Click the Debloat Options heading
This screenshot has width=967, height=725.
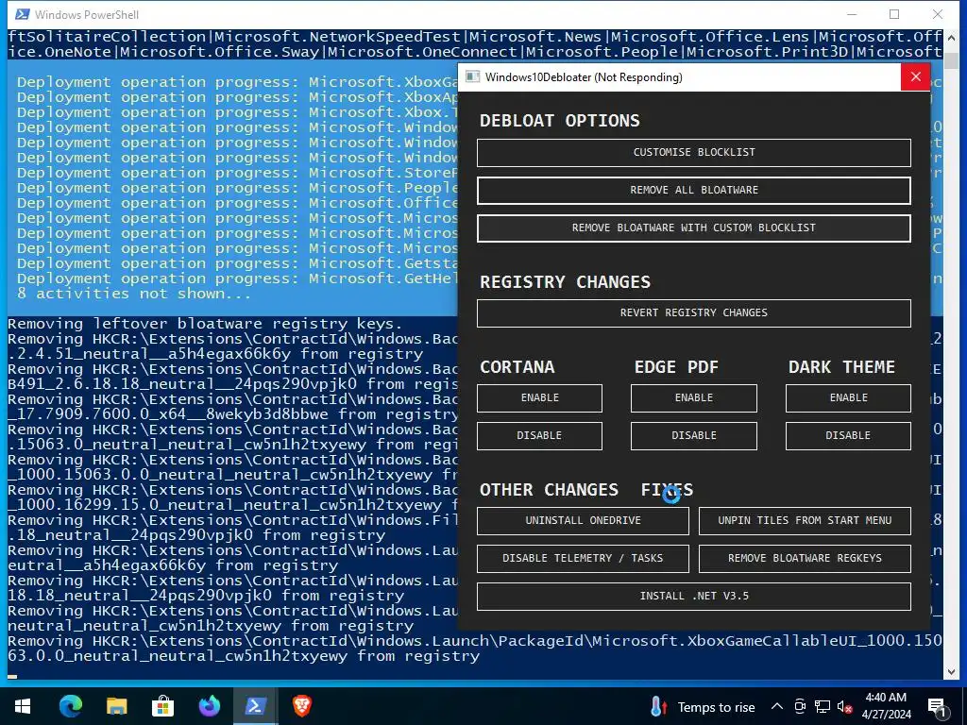pyautogui.click(x=559, y=121)
